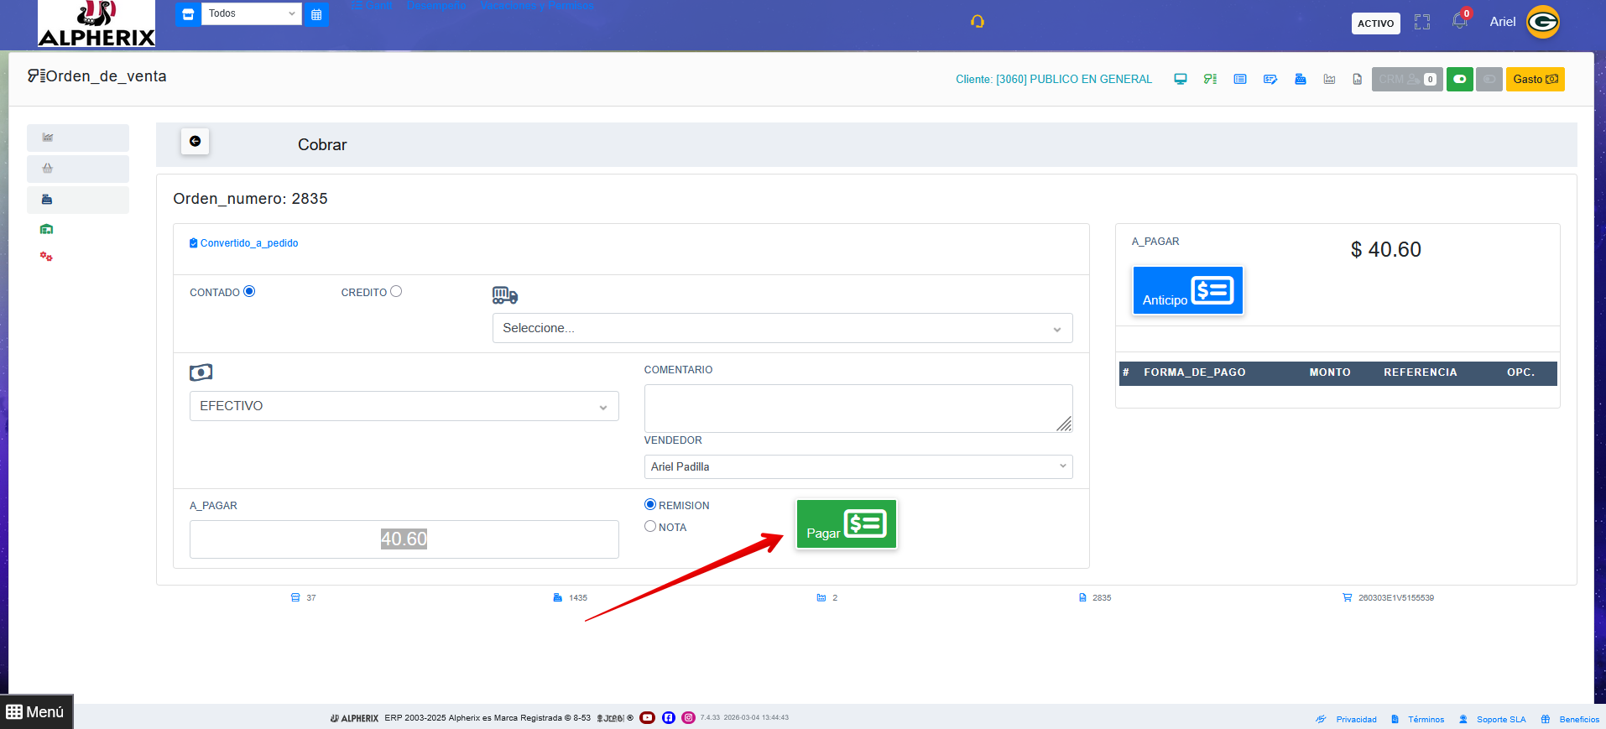Click the barcode scanner icon in header toolbar

[x=1210, y=79]
